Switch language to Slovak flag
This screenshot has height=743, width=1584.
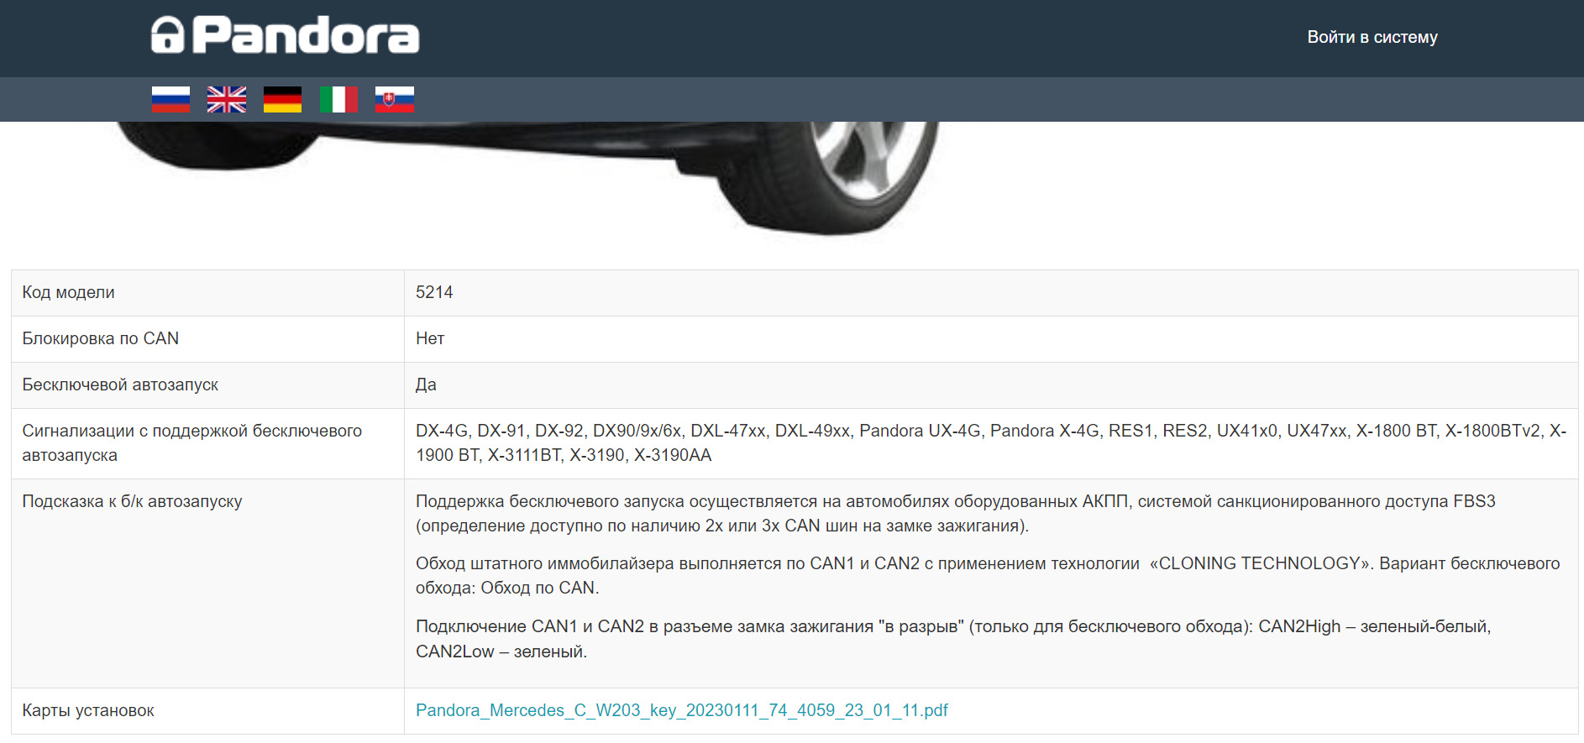pos(395,99)
